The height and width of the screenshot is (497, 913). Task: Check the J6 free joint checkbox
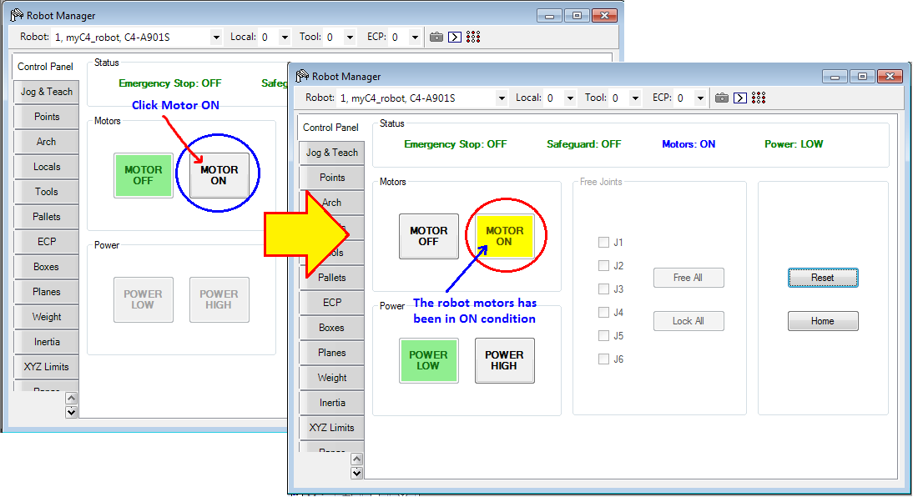coord(604,359)
